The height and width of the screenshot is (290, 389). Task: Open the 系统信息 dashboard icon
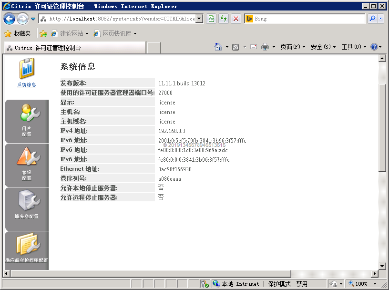27,69
